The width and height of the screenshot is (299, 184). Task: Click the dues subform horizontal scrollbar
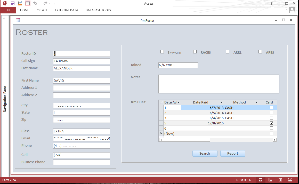pos(186,140)
